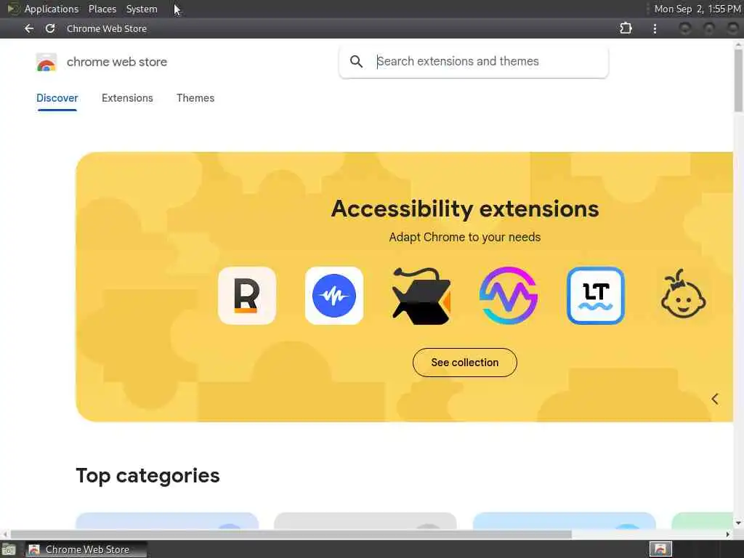This screenshot has height=558, width=744.
Task: Click the Accessibility extensions heading
Action: [x=465, y=209]
